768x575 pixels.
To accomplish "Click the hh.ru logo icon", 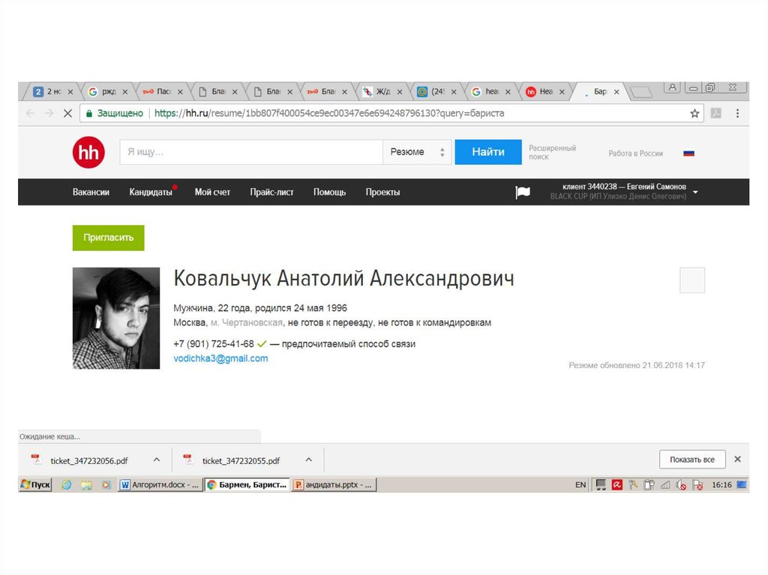I will (88, 152).
